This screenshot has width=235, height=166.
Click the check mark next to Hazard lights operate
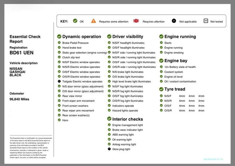point(109,111)
